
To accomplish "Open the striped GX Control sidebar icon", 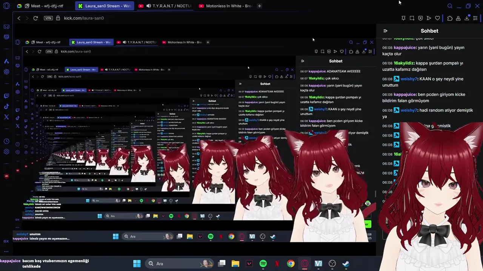I will click(x=6, y=37).
